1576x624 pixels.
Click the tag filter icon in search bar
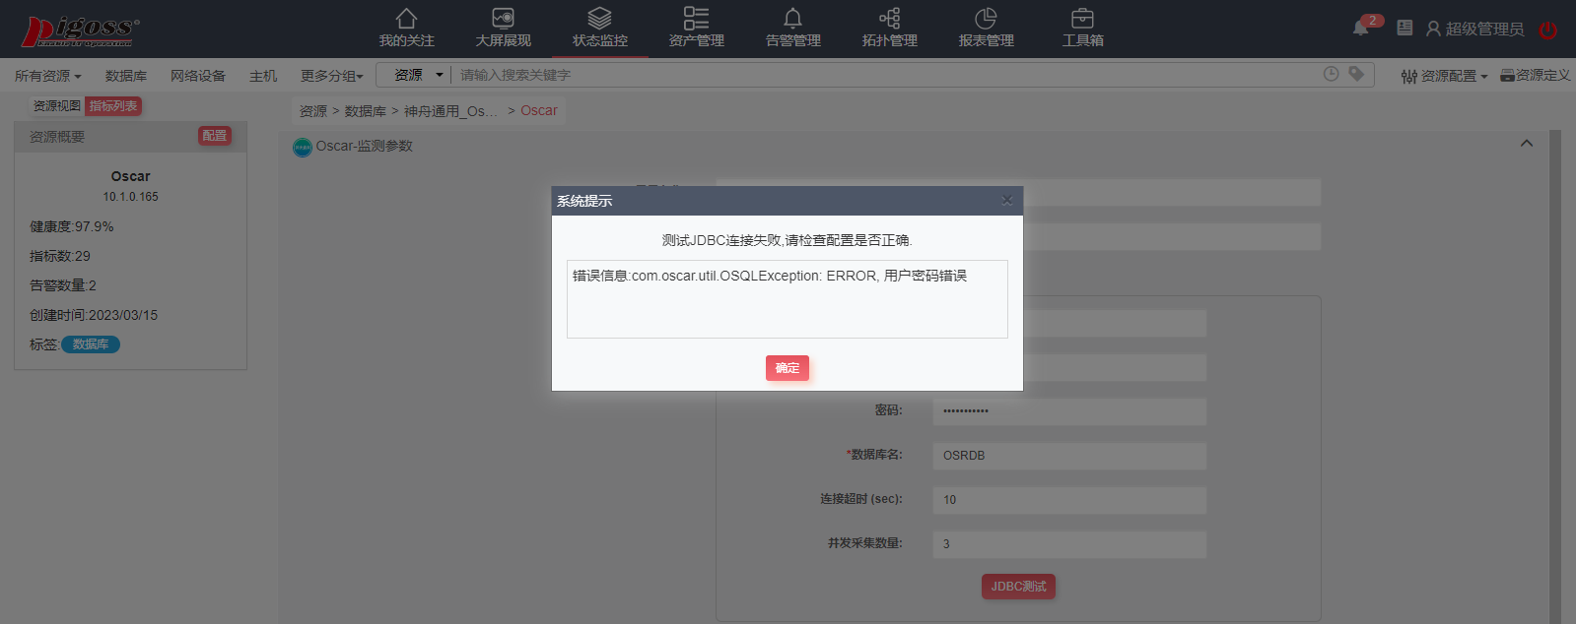click(x=1356, y=74)
